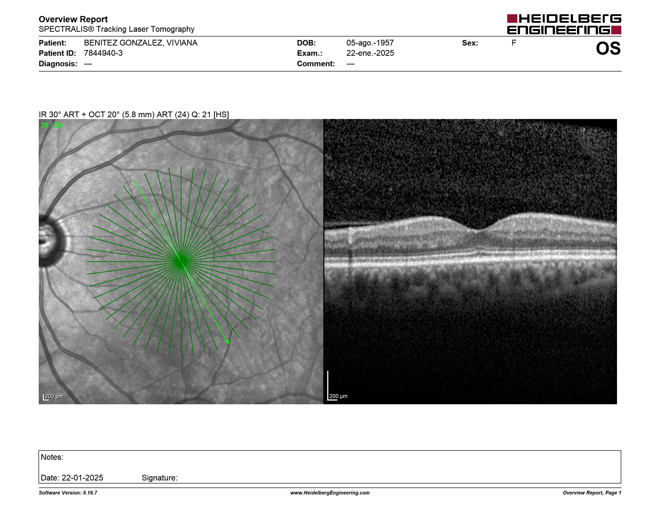Click the "Sex:" label

pos(470,43)
